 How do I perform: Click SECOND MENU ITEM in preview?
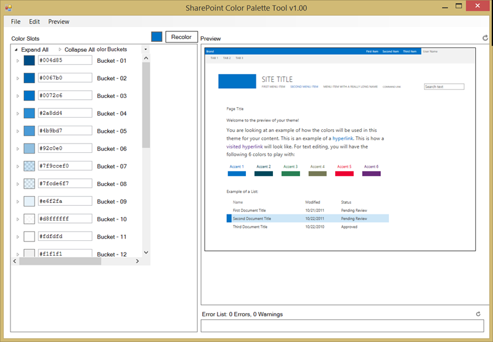pos(304,87)
